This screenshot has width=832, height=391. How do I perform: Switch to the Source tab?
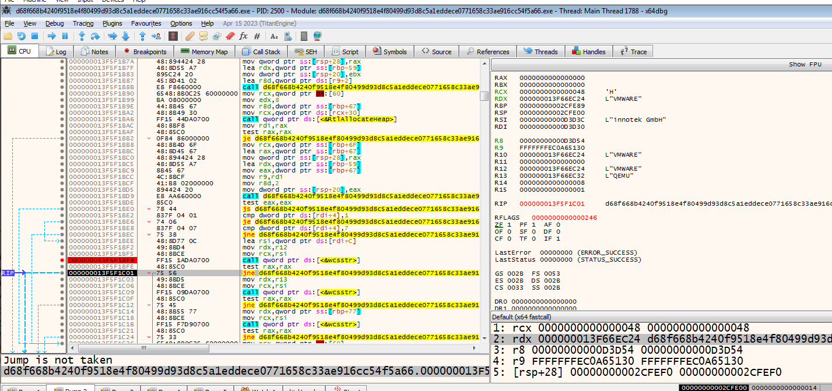pyautogui.click(x=436, y=51)
